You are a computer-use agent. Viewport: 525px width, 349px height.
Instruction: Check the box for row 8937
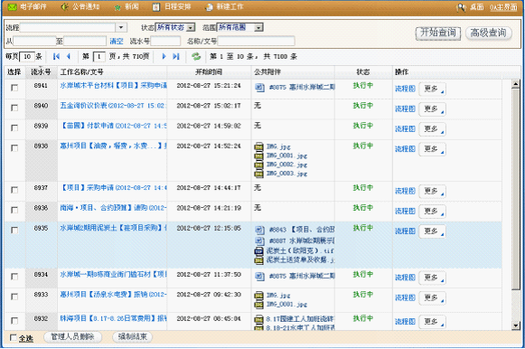(14, 190)
